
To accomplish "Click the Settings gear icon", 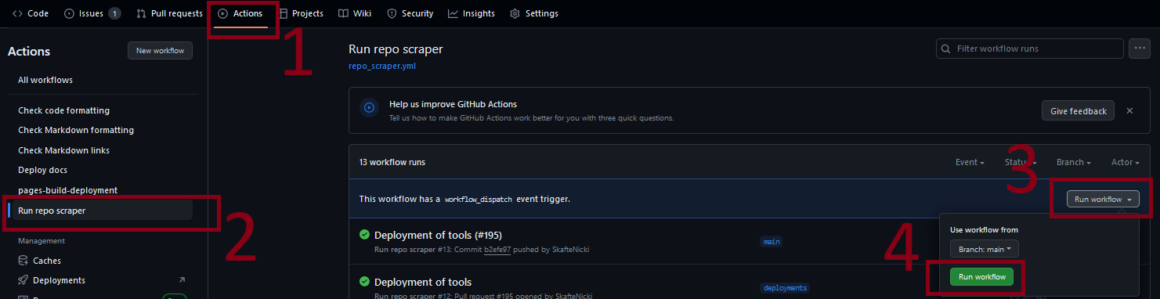I will coord(515,13).
